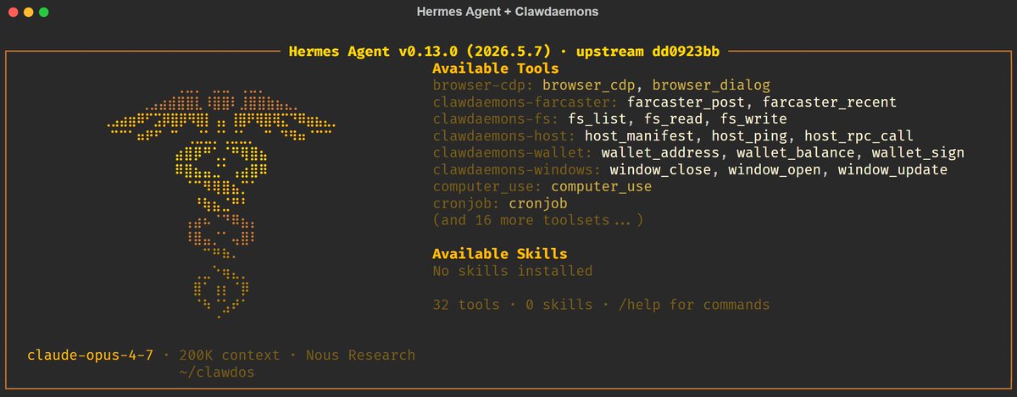Click the 'computer_use:' toolset label
The height and width of the screenshot is (397, 1017).
pyautogui.click(x=487, y=187)
